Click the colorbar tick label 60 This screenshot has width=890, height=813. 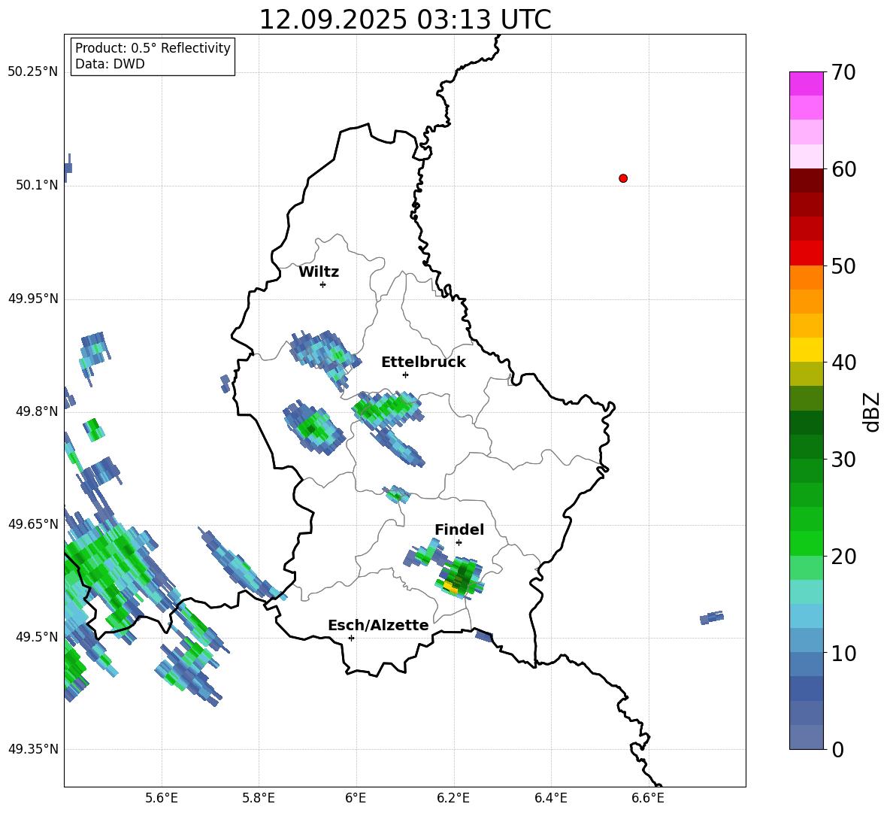[x=843, y=169]
